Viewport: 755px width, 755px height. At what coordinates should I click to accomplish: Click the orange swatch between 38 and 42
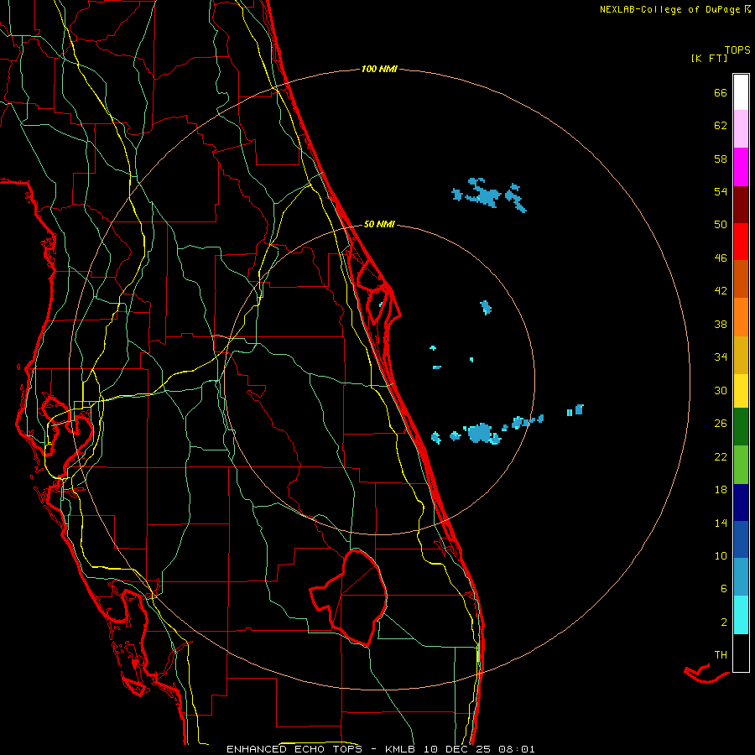point(741,317)
